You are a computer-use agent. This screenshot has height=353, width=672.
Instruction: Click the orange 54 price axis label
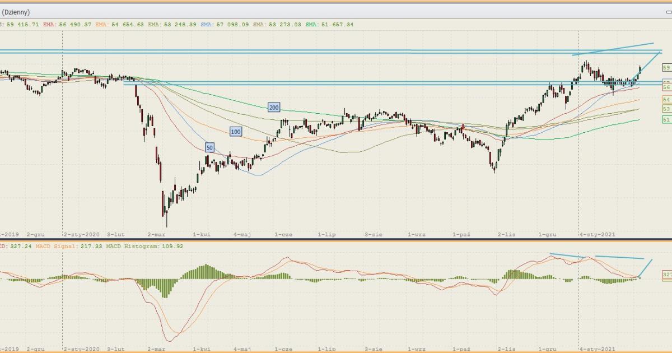[666, 99]
